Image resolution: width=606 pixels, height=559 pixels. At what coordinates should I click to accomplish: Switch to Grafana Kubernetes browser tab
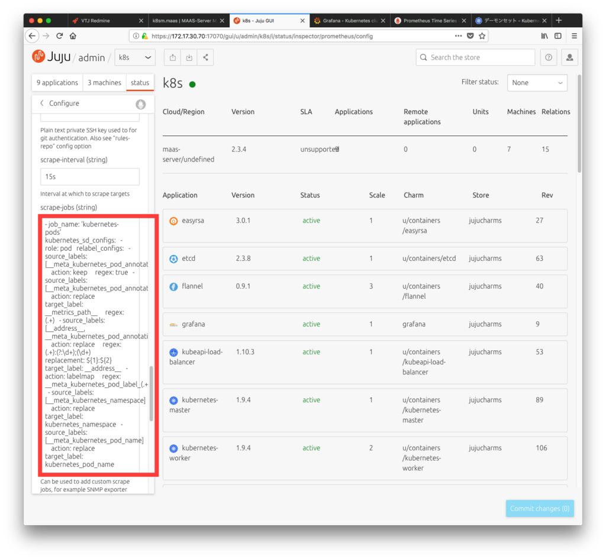coord(350,21)
